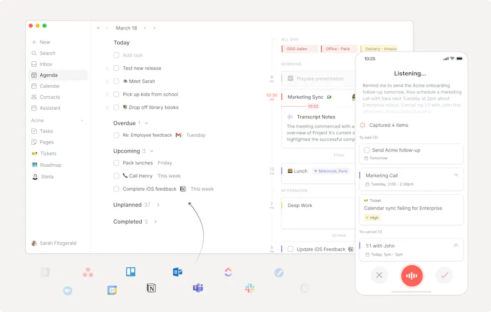Click the Notion integration icon at bottom

point(151,288)
